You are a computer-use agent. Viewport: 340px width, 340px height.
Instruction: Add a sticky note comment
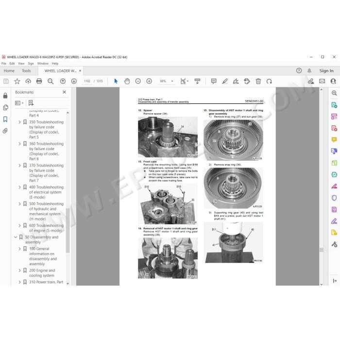click(214, 81)
